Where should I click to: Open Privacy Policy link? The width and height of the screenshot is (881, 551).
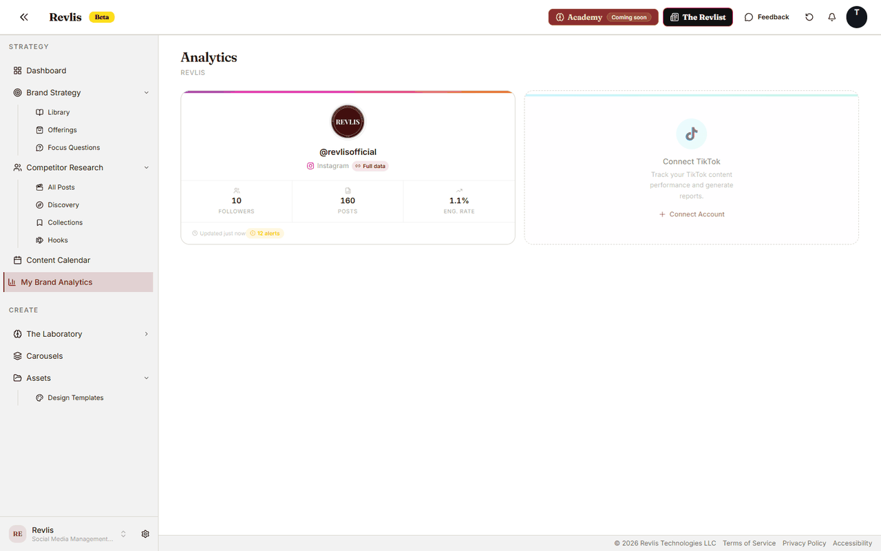804,543
